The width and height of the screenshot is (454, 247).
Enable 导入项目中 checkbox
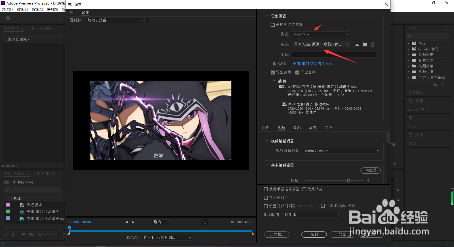pyautogui.click(x=266, y=198)
